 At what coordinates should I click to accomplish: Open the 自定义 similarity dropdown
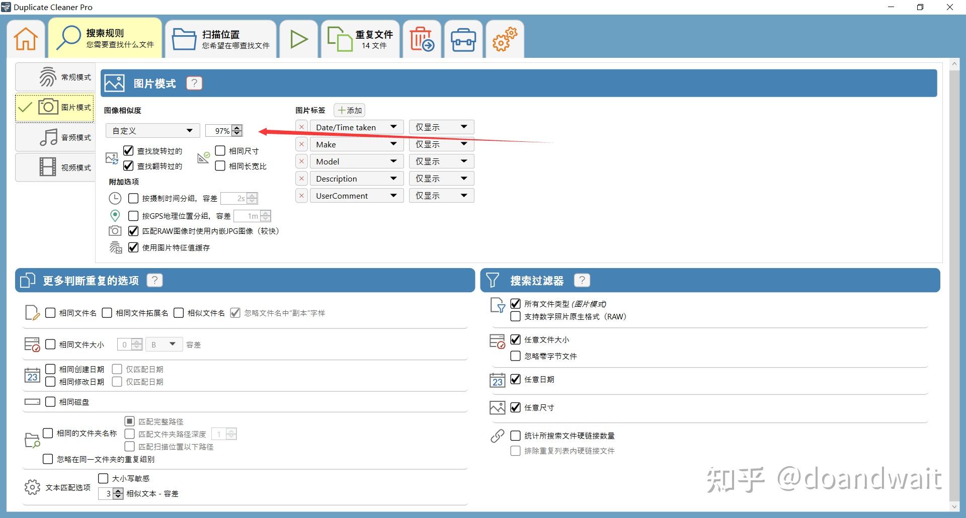coord(153,131)
